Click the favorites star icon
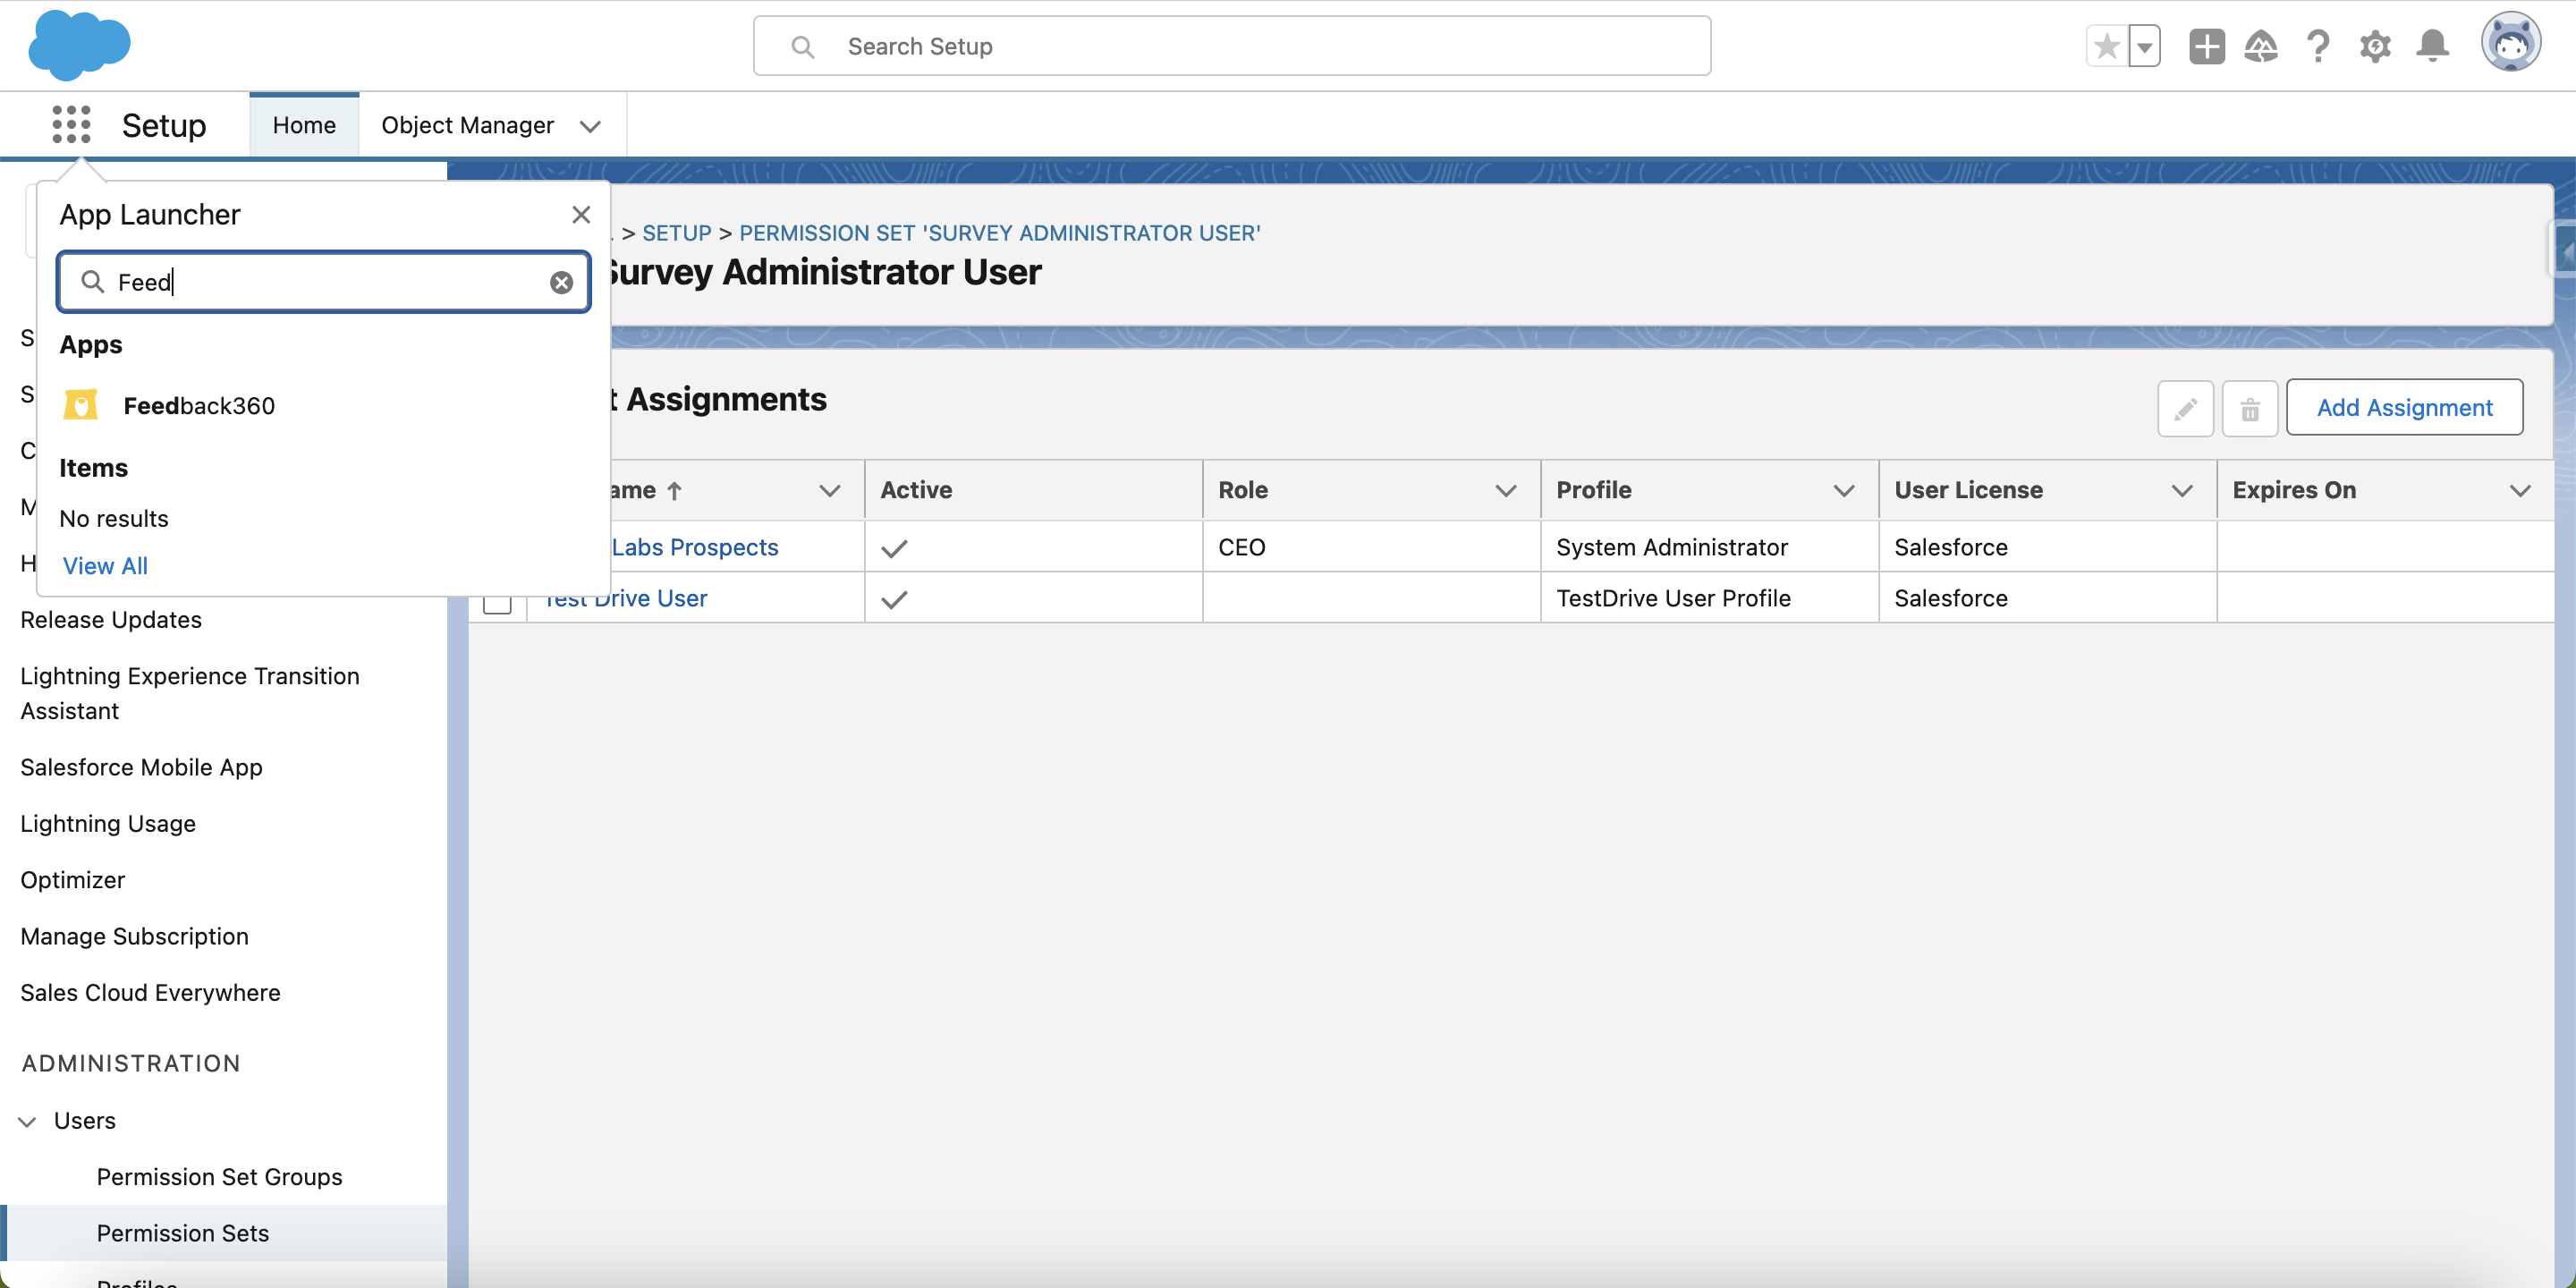The width and height of the screenshot is (2576, 1288). [x=2107, y=46]
